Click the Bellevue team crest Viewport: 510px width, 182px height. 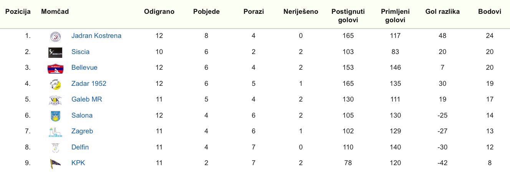point(55,68)
